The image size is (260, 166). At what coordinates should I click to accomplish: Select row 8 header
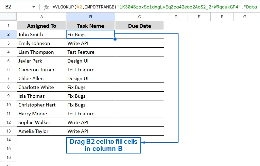pyautogui.click(x=8, y=87)
